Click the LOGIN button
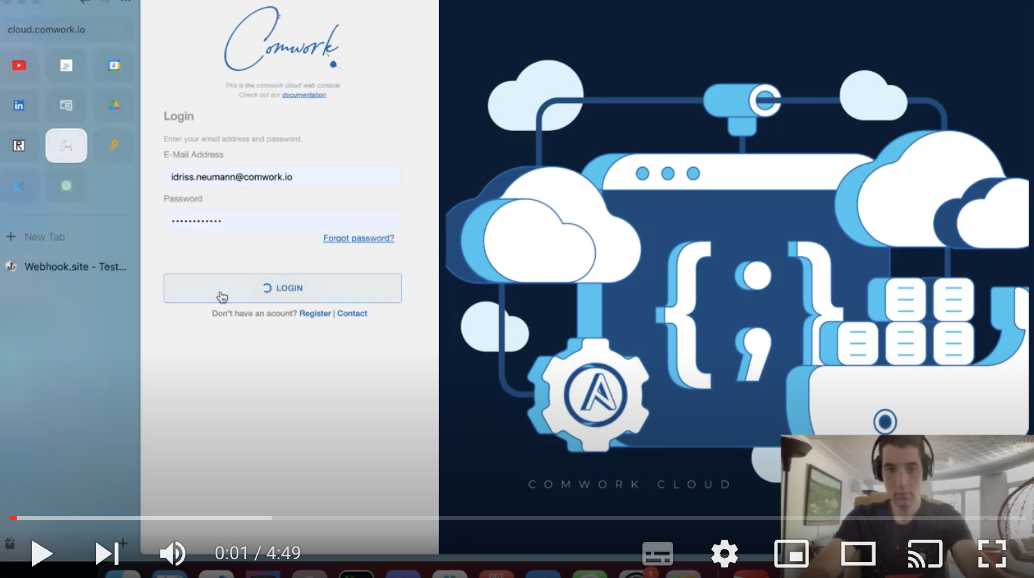Screen dimensions: 1034x578 click(x=282, y=288)
